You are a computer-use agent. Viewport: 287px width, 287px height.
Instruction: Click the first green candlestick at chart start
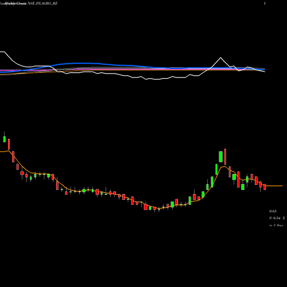[x=5, y=139]
